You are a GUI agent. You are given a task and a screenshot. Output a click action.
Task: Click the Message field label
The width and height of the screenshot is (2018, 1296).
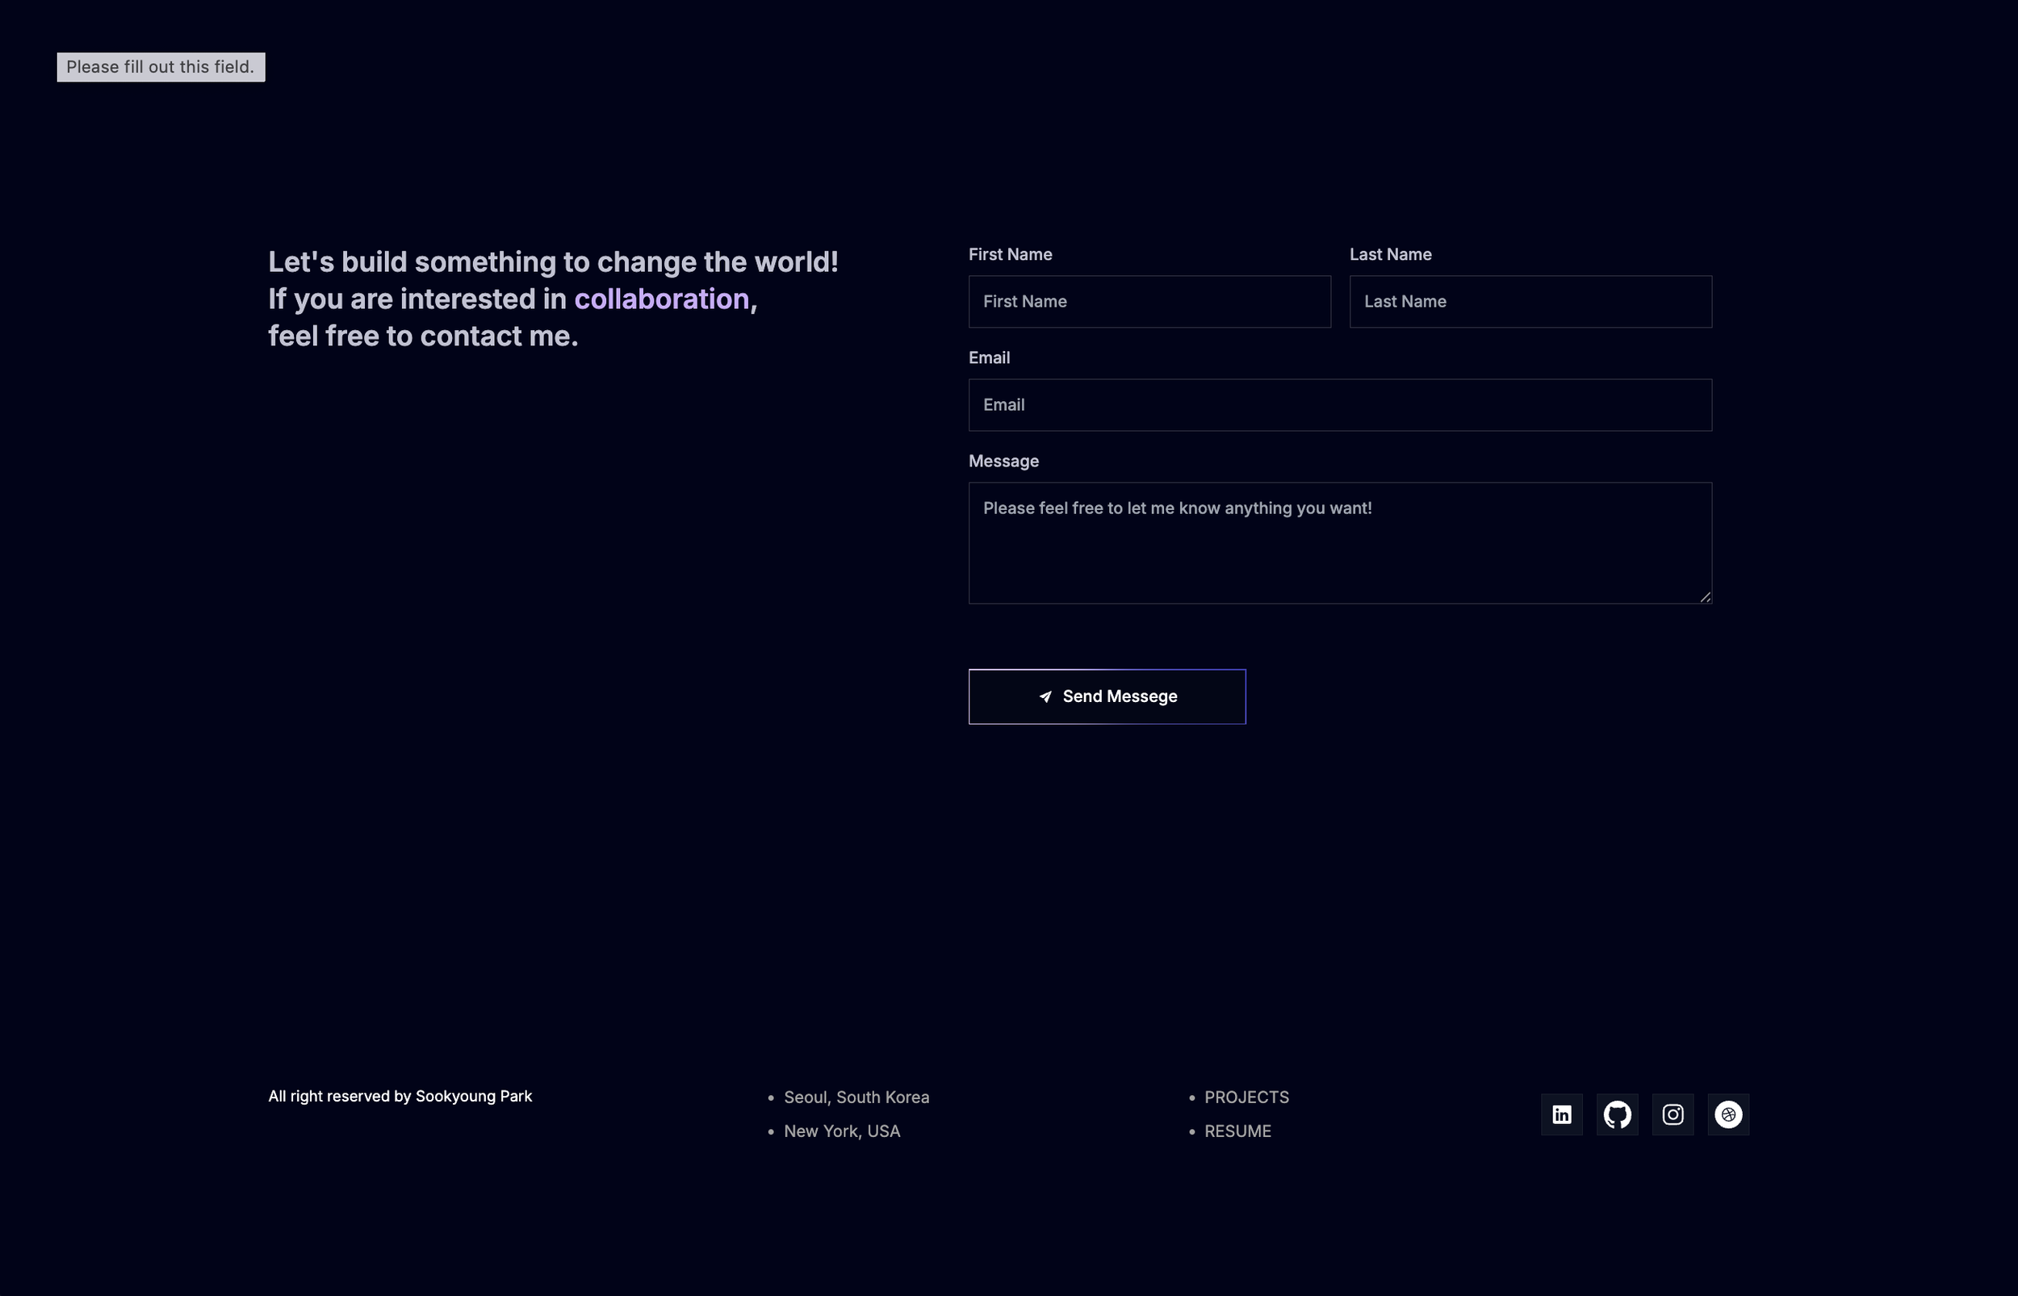(1003, 461)
